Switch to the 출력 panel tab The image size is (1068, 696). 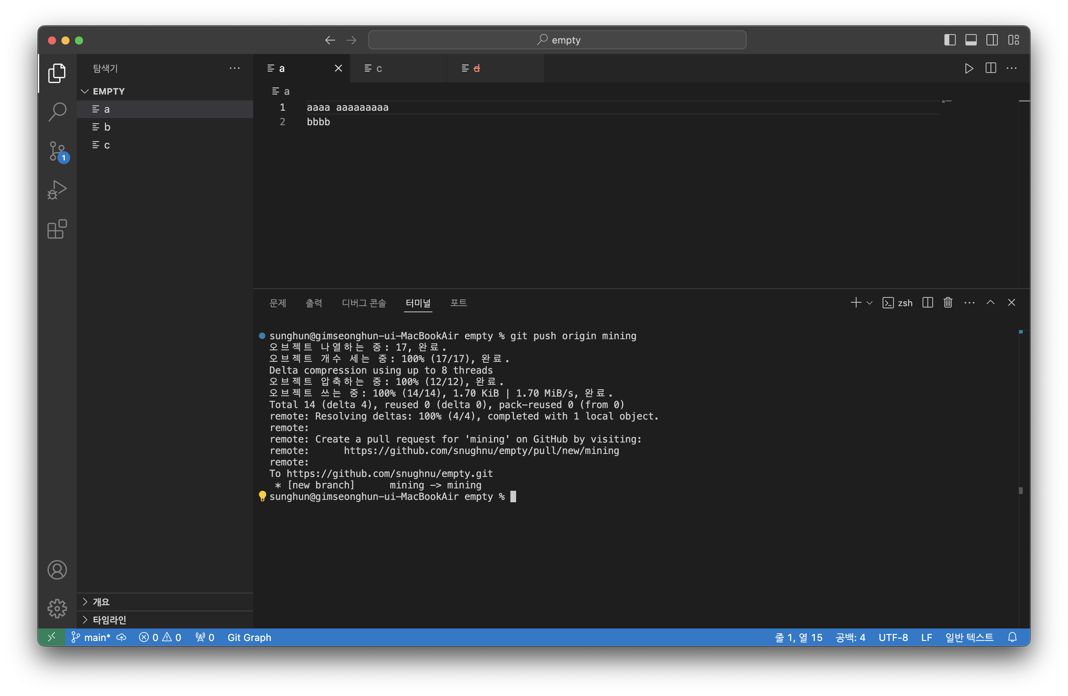314,303
